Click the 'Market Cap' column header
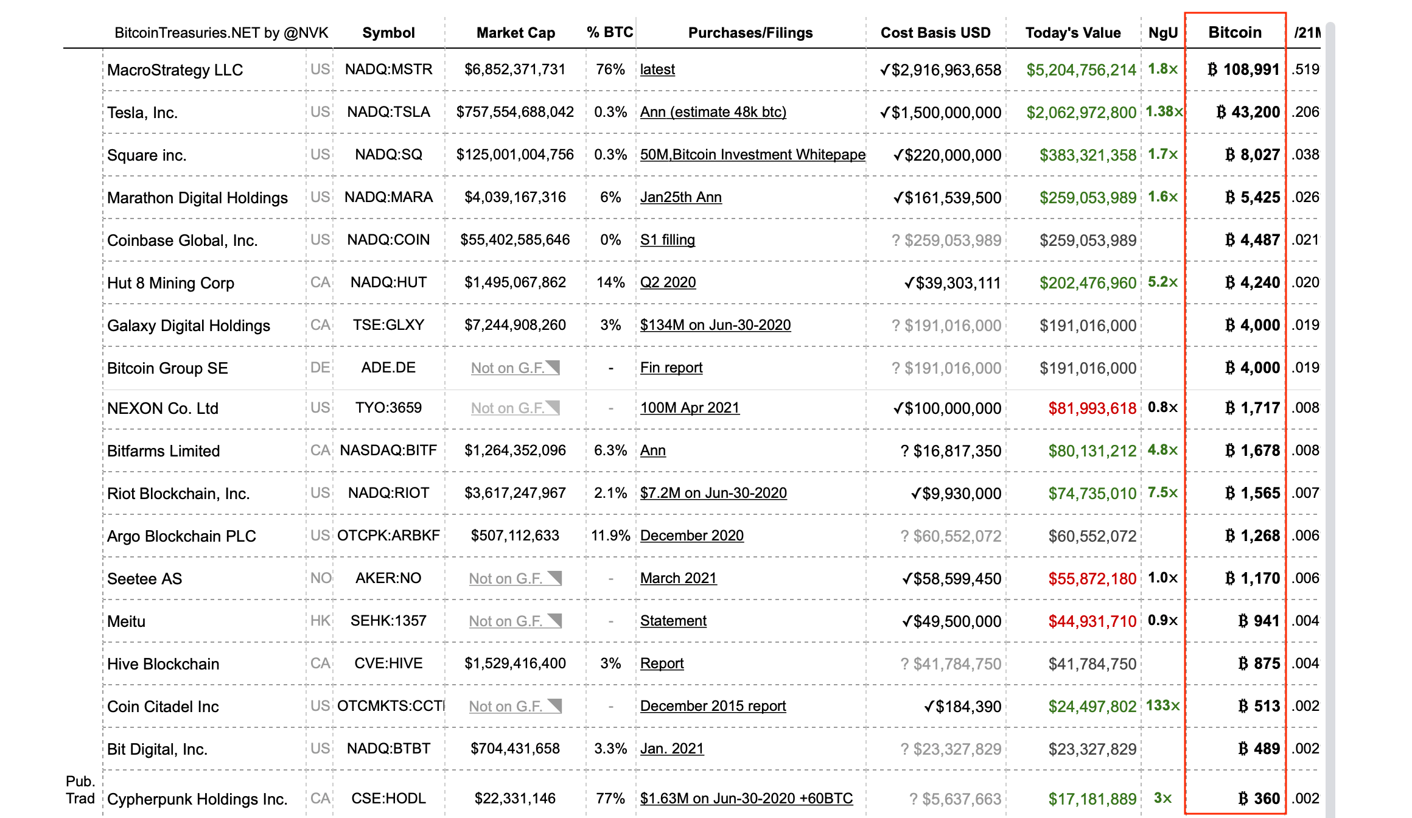This screenshot has height=818, width=1412. click(x=516, y=33)
